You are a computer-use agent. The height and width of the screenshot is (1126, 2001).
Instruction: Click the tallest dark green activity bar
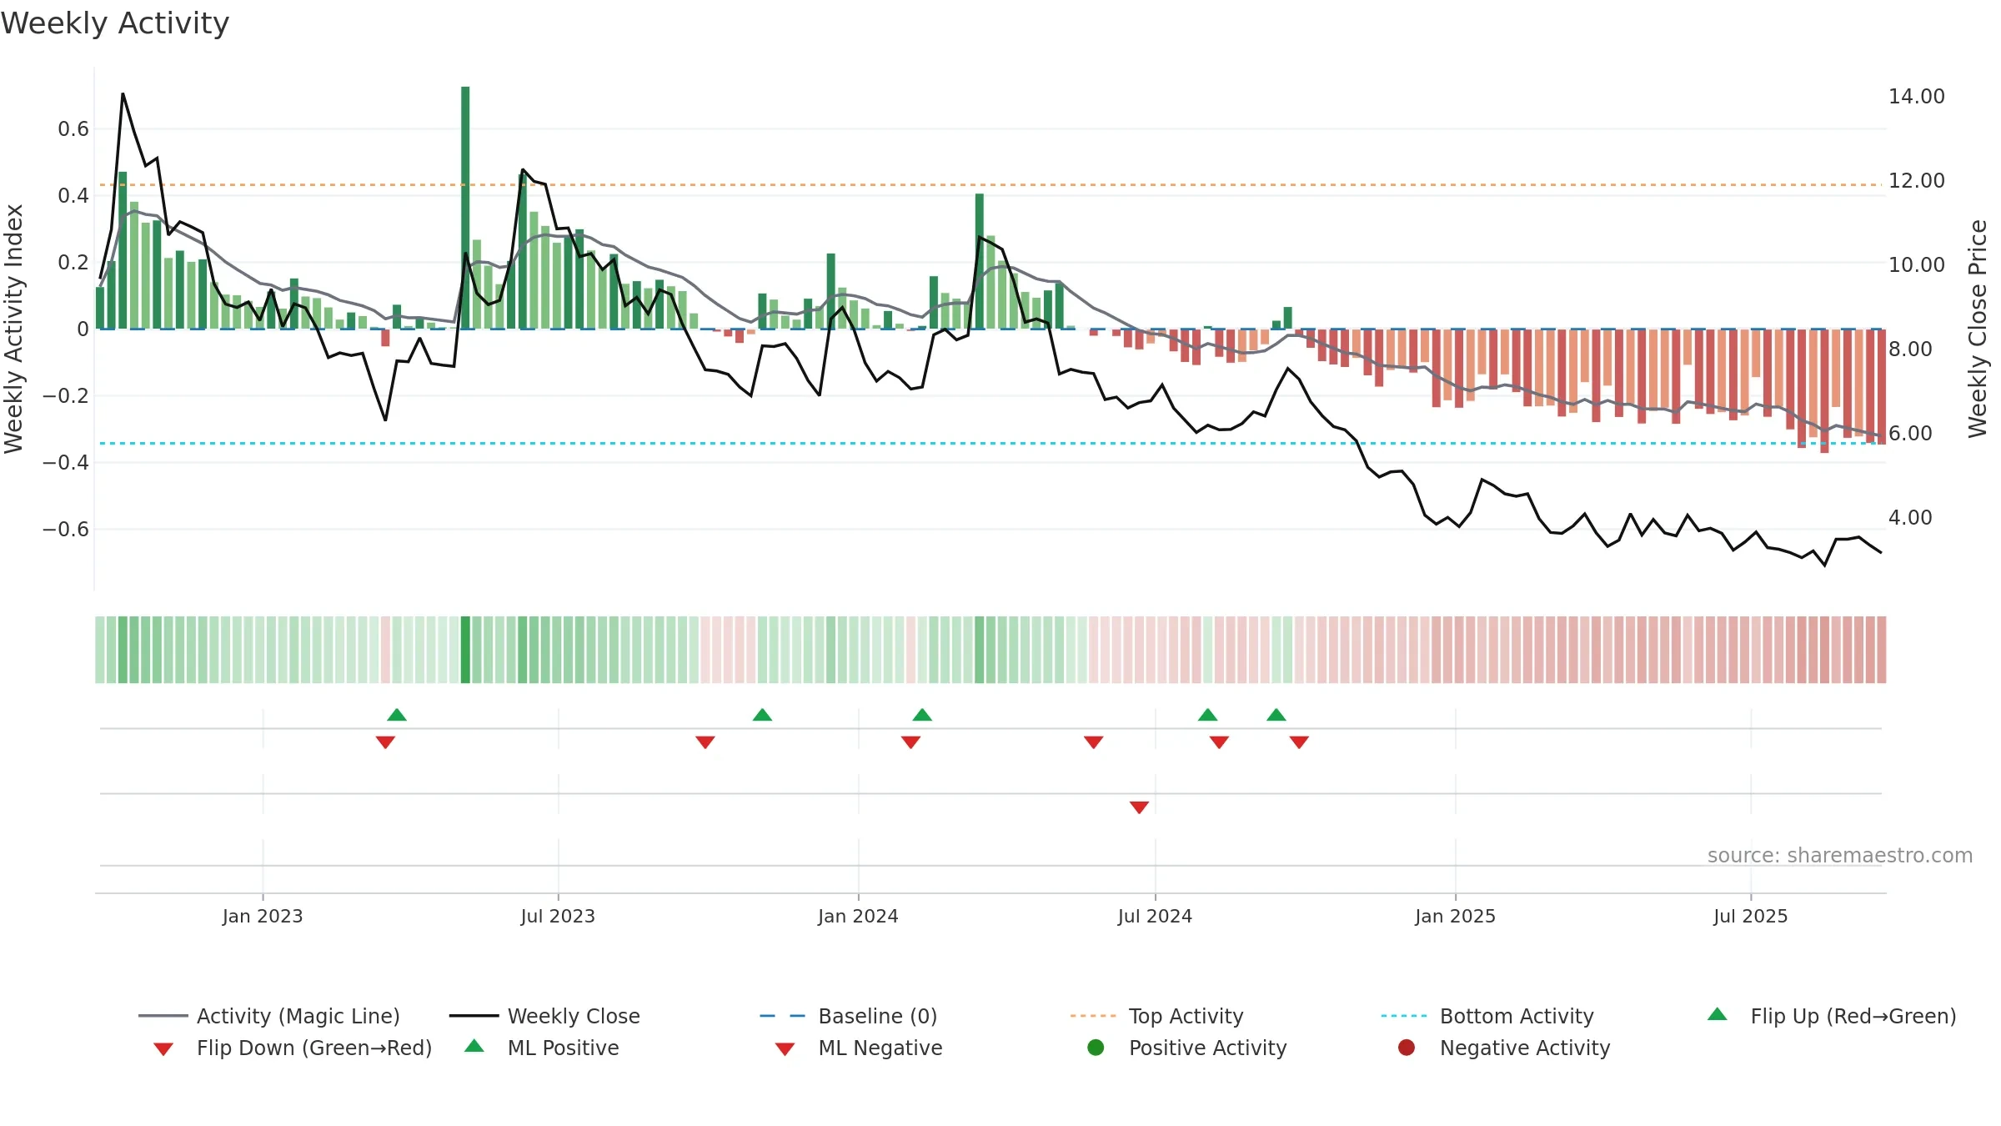tap(465, 208)
